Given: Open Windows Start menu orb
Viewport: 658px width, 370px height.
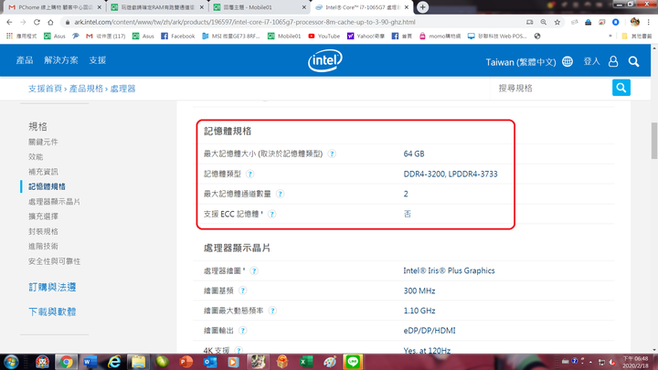Looking at the screenshot, I should click(x=11, y=362).
